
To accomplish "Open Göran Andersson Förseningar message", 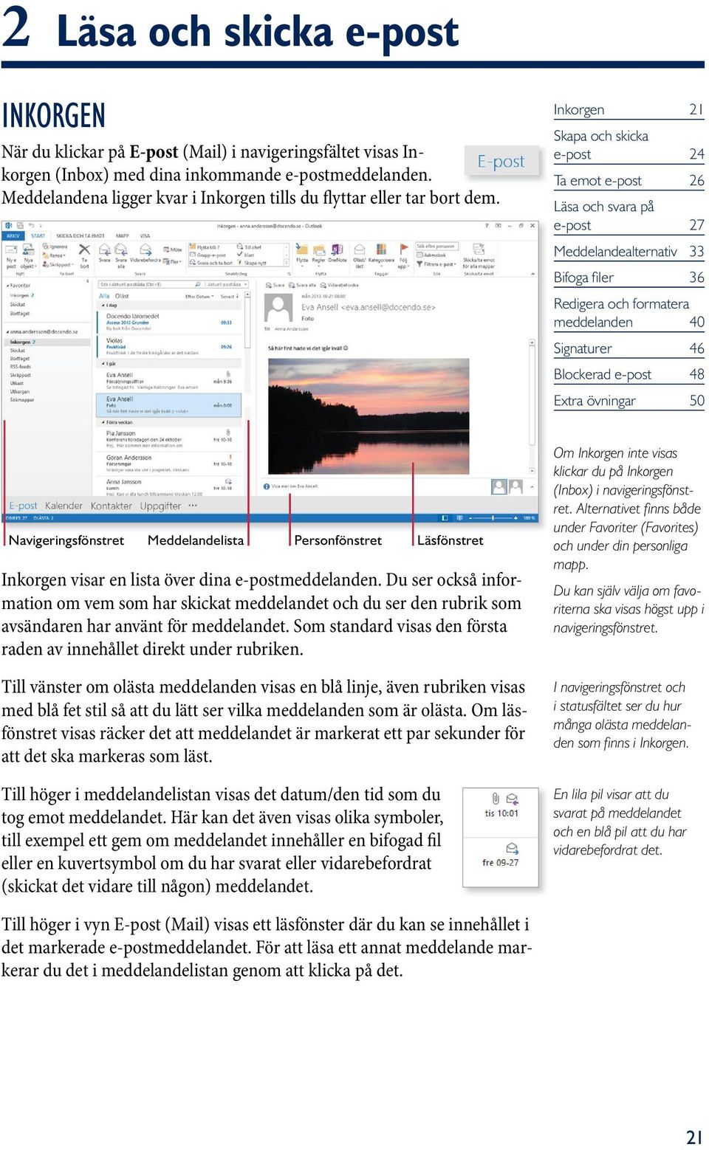I will pyautogui.click(x=169, y=463).
